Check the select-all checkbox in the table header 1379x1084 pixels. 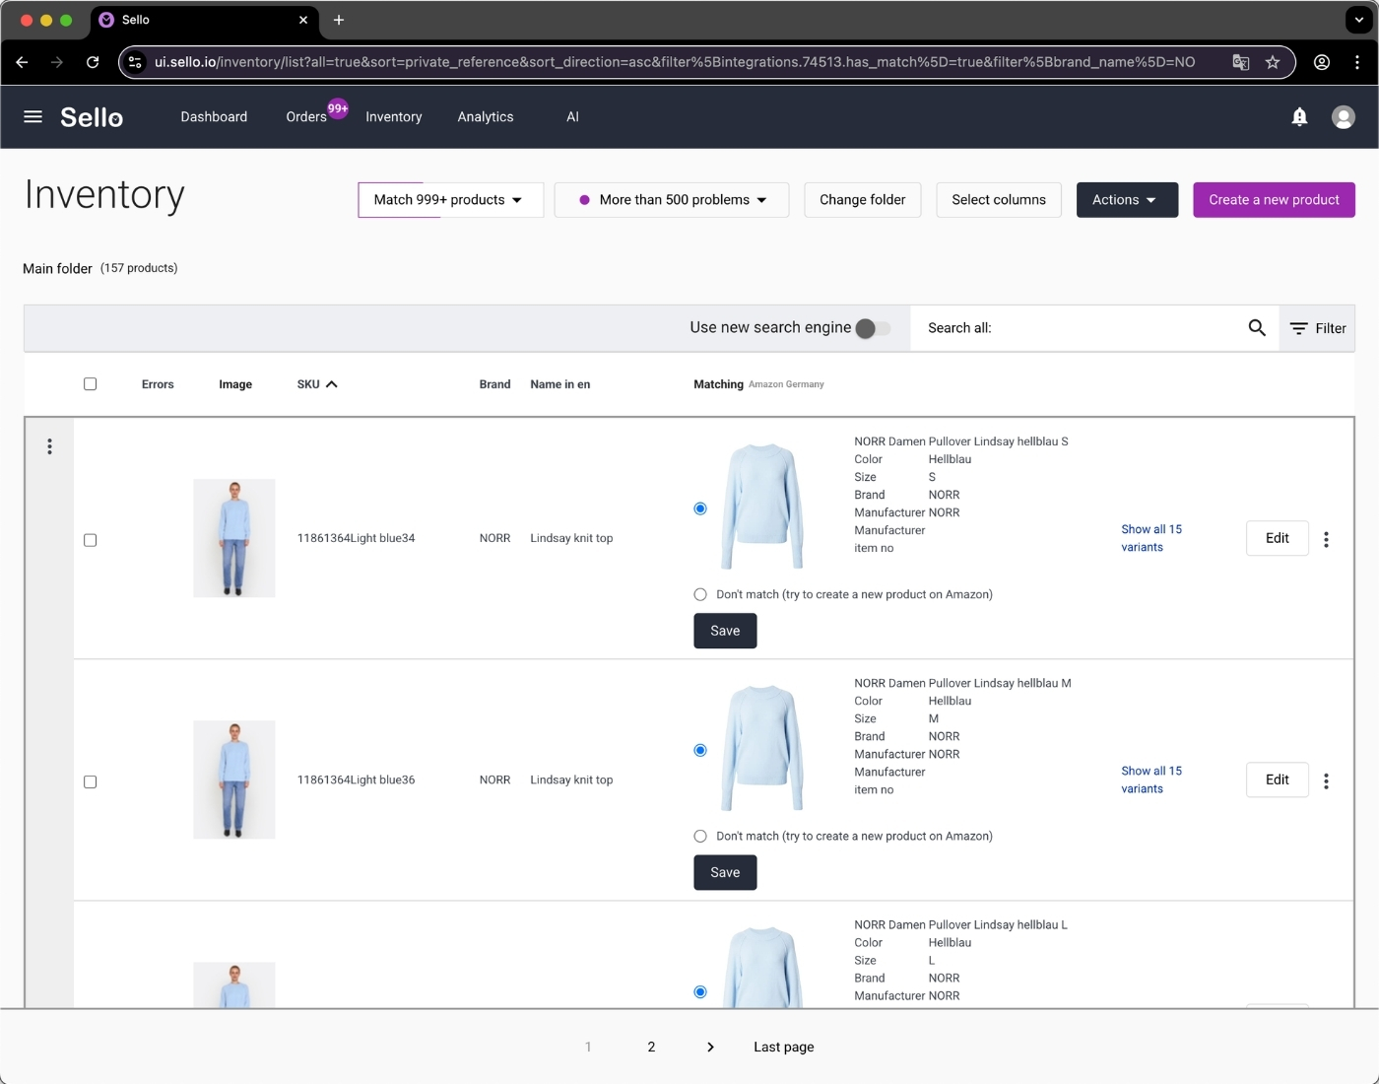click(90, 383)
